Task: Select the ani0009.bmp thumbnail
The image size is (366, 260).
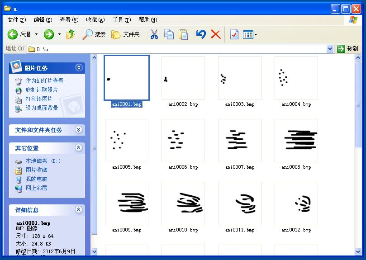Action: [x=127, y=203]
